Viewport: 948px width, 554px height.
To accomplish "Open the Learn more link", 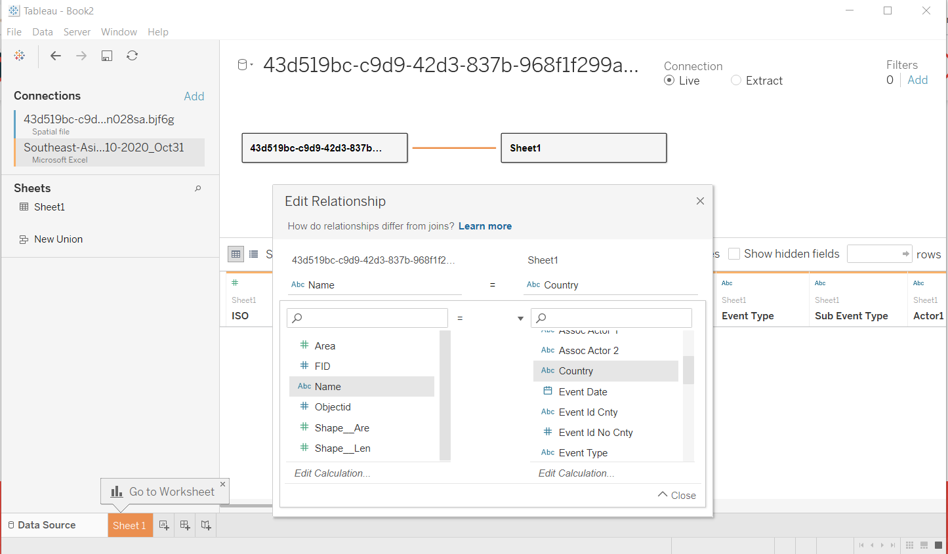I will 485,226.
